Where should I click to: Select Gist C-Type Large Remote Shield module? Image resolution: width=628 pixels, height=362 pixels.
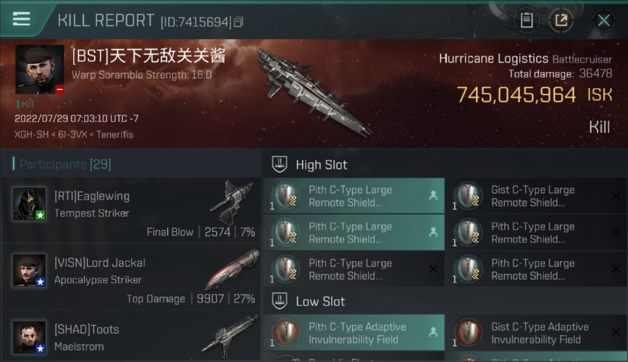[536, 196]
